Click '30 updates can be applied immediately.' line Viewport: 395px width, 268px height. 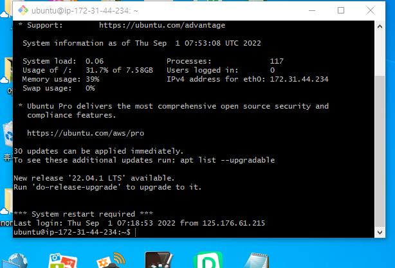(x=98, y=151)
